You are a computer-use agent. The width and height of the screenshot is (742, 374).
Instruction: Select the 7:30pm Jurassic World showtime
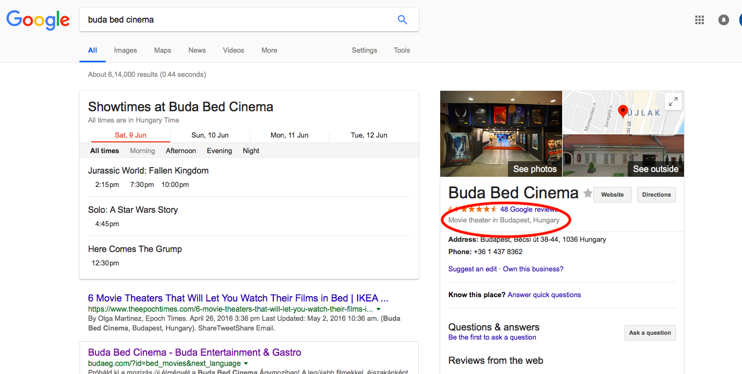(142, 184)
